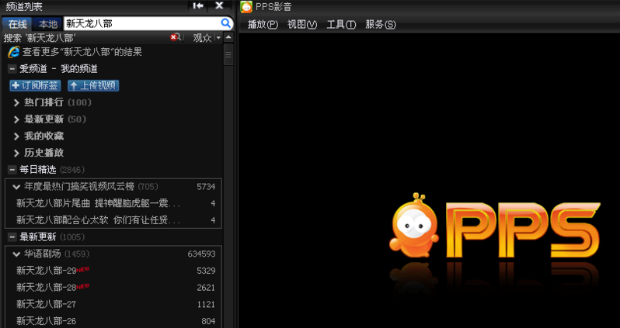Viewport: 620px width, 328px height.
Task: Open the 工具(T) menu
Action: click(340, 25)
